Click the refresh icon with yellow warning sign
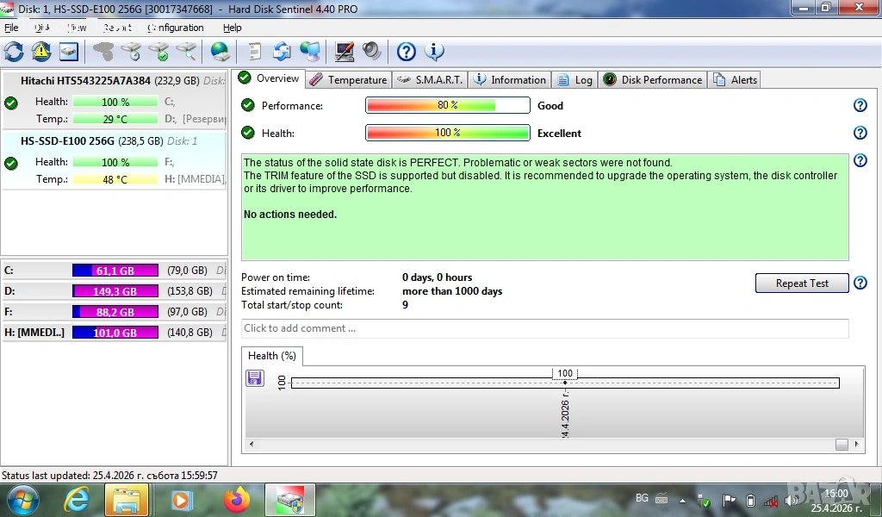The image size is (882, 517). pyautogui.click(x=41, y=52)
